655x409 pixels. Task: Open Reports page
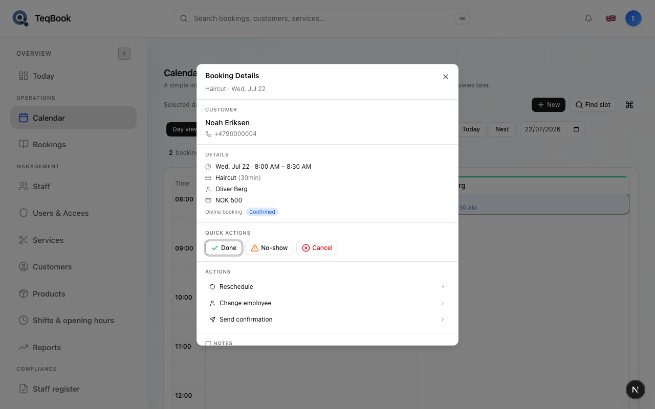[73, 348]
